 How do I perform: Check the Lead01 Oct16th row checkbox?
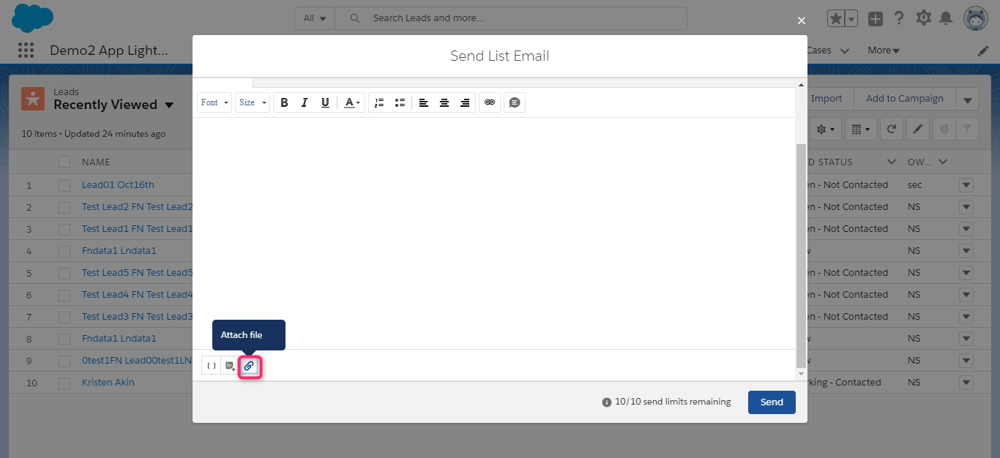pos(64,185)
